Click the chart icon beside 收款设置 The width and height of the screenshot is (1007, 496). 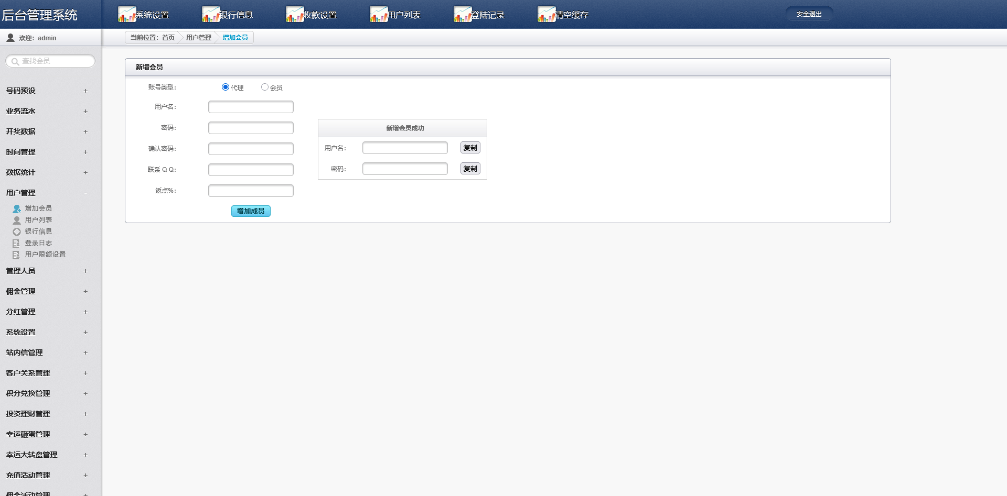click(294, 14)
